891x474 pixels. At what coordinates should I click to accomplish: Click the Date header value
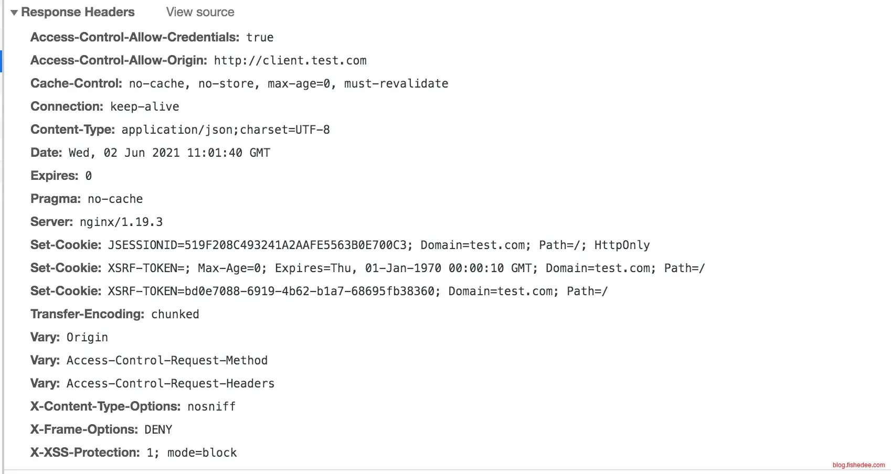pos(169,153)
